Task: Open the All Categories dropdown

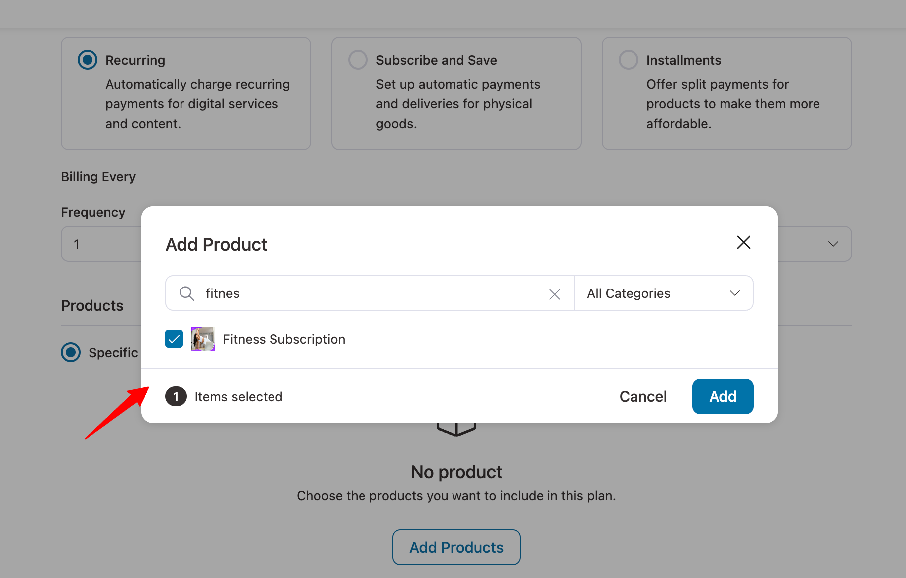Action: tap(663, 293)
